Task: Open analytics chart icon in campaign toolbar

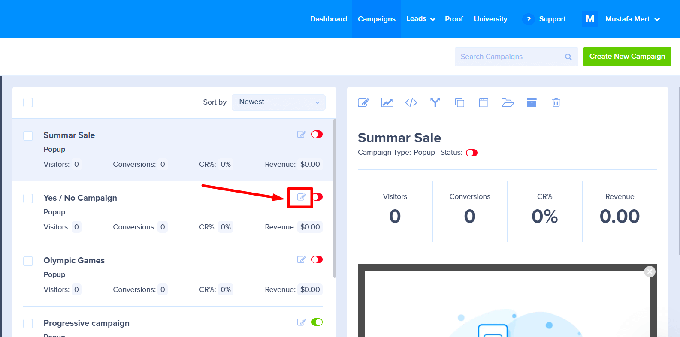Action: [x=387, y=102]
